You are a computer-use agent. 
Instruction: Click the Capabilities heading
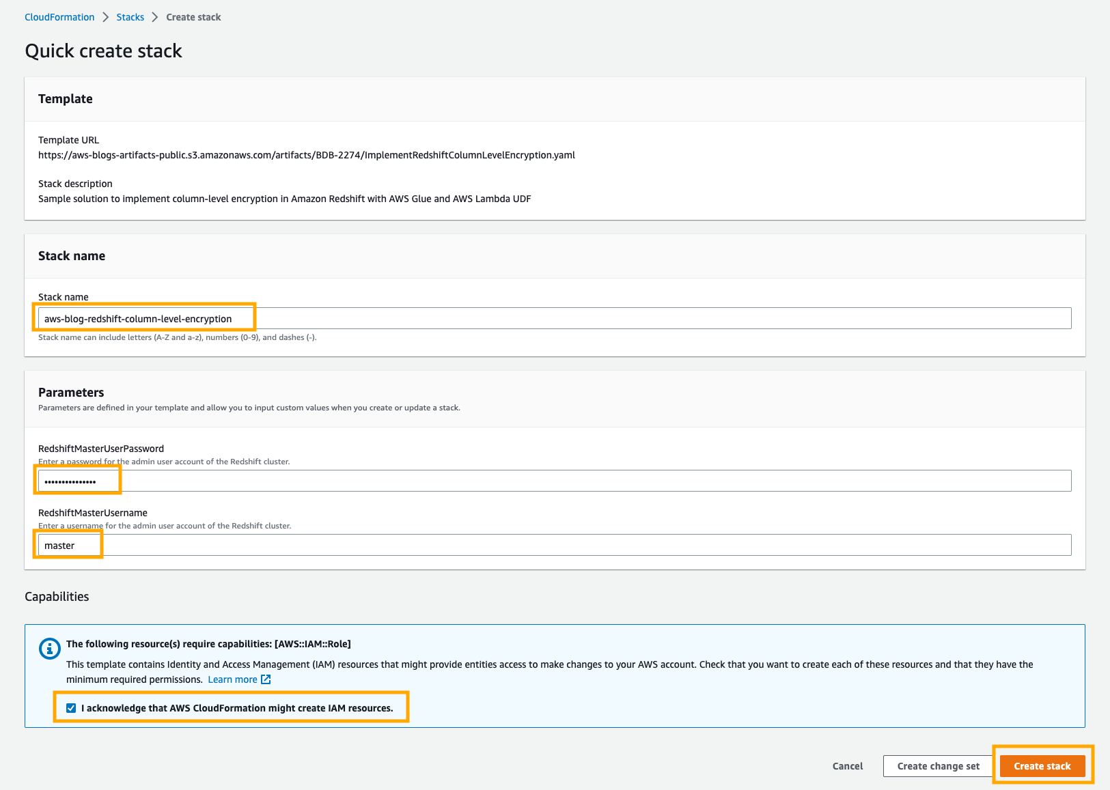pos(57,597)
